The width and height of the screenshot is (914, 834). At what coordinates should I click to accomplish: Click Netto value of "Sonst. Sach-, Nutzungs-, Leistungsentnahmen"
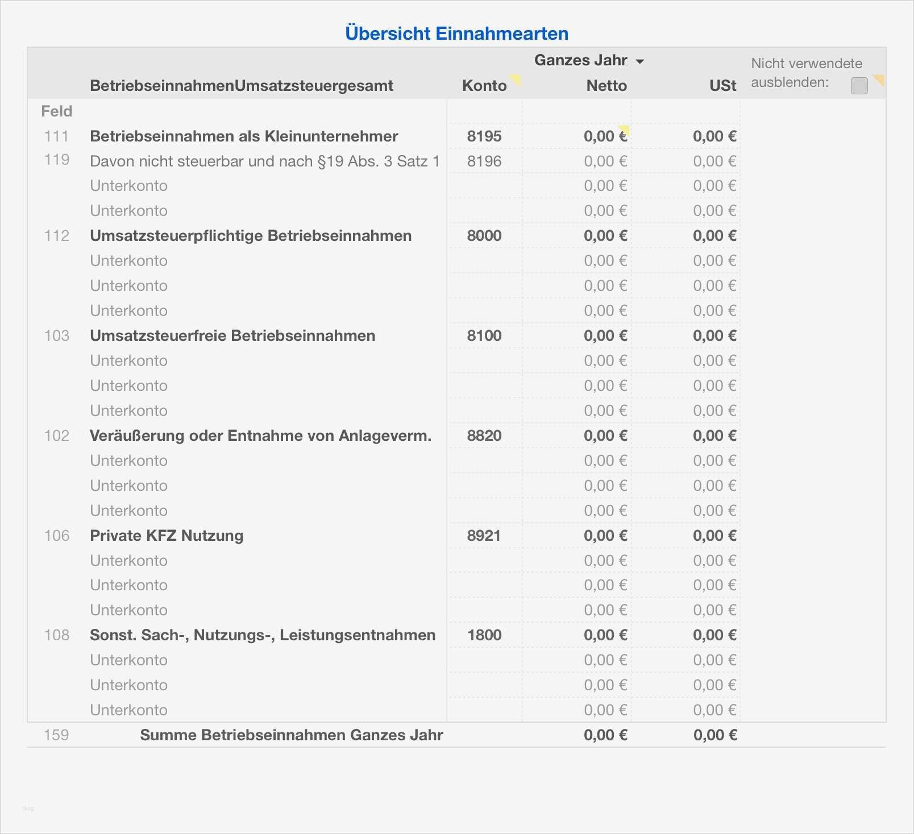coord(605,635)
